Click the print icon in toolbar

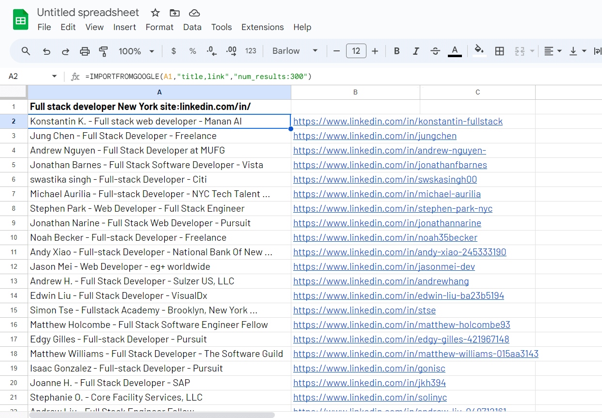(85, 51)
